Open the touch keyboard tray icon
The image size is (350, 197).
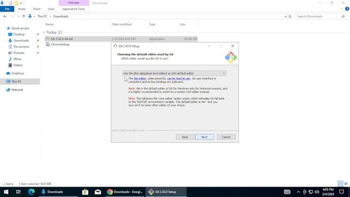click(x=287, y=192)
